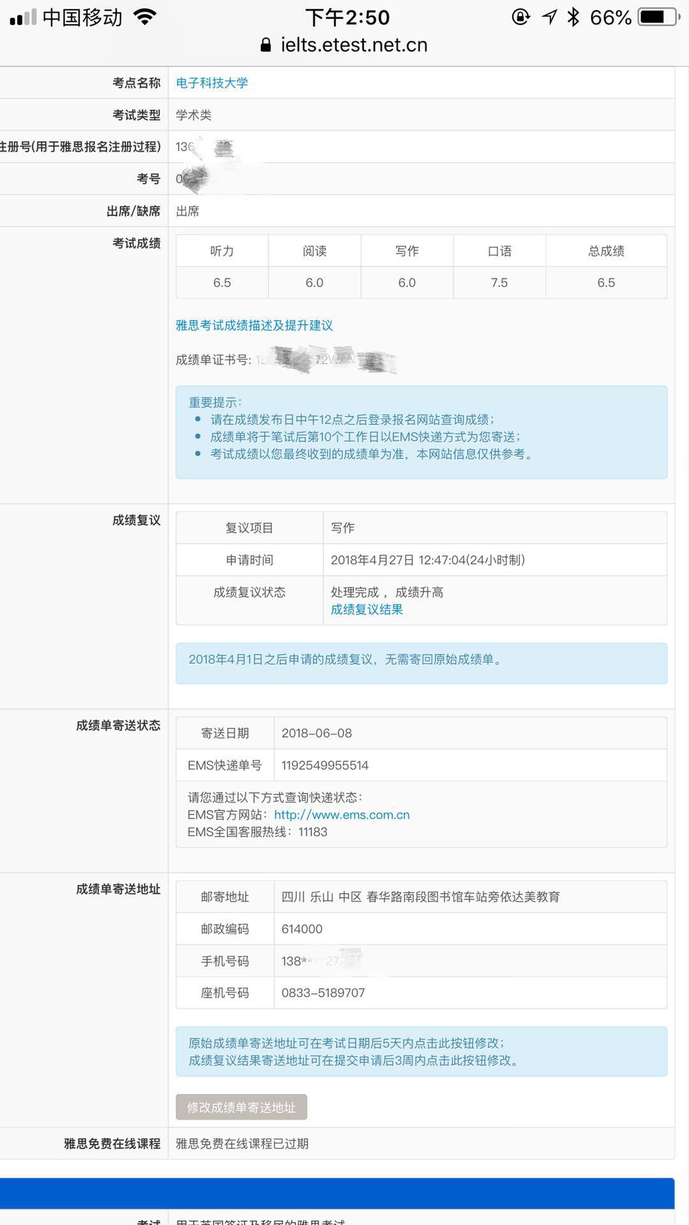
Task: Tap the rotation lock status icon
Action: [521, 17]
